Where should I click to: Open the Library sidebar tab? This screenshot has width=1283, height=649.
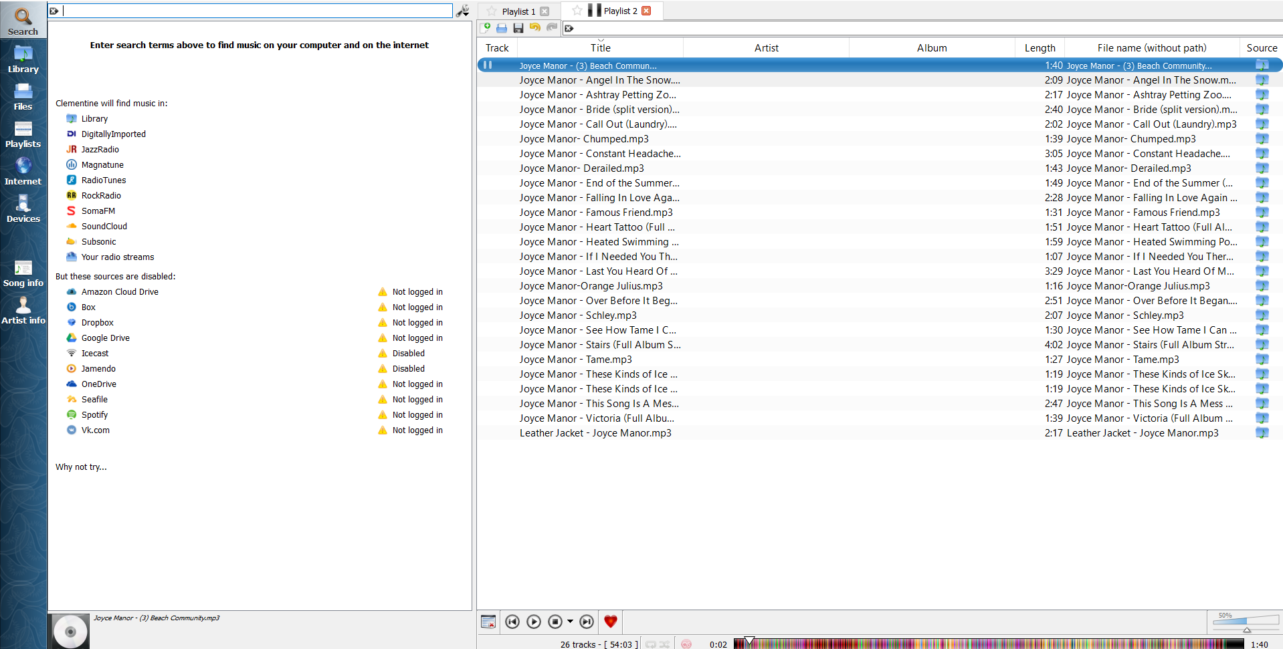[23, 59]
